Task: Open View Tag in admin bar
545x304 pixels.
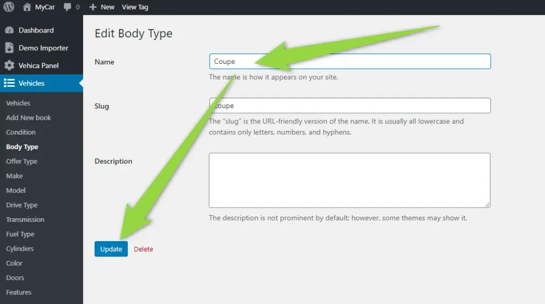Action: (x=135, y=7)
